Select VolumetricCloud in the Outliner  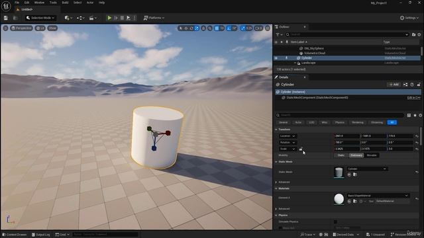[x=315, y=53]
